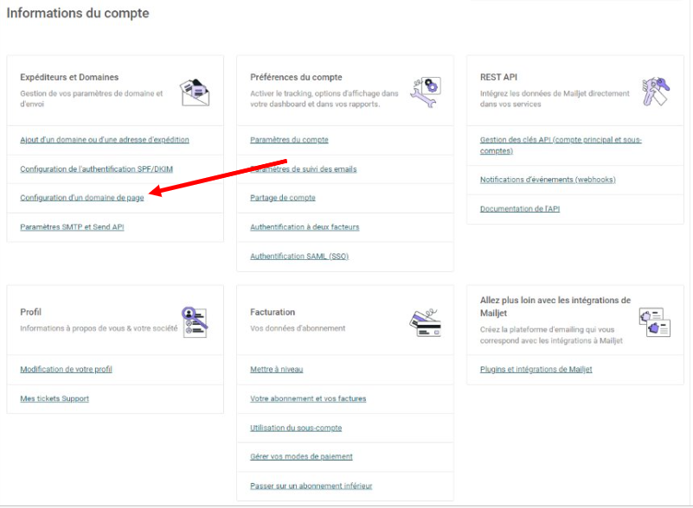Image resolution: width=693 pixels, height=508 pixels.
Task: Open Authentification SAML (SSO) link
Action: tap(299, 256)
